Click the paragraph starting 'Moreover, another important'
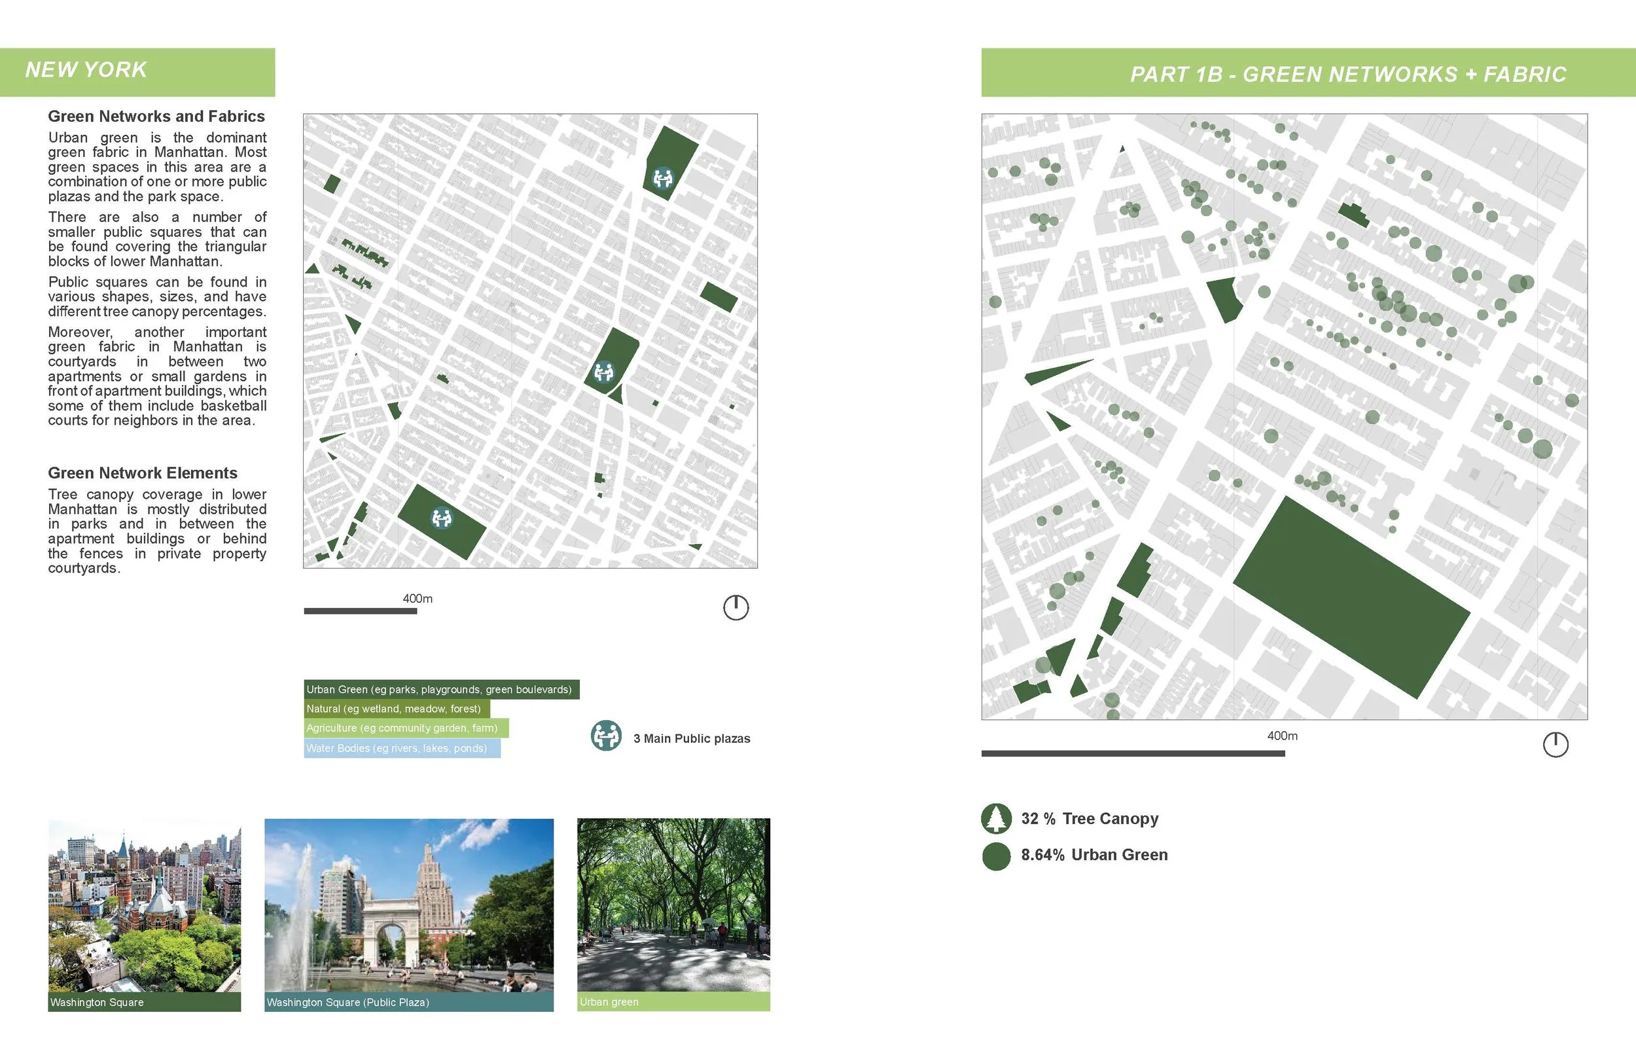Image resolution: width=1636 pixels, height=1059 pixels. point(156,376)
